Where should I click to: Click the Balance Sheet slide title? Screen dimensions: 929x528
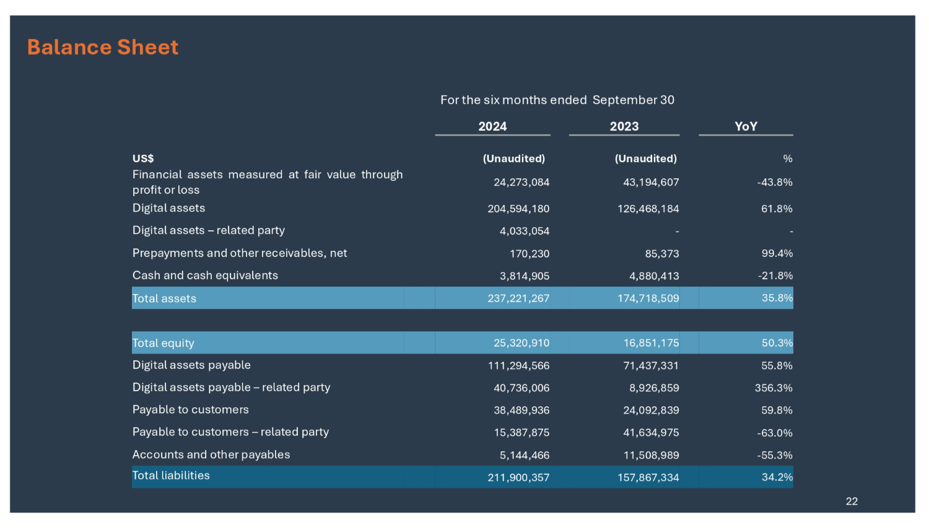103,48
